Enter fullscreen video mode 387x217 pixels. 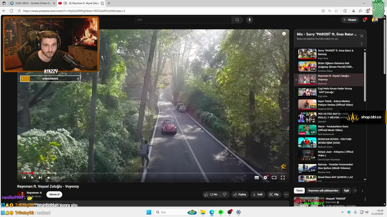pyautogui.click(x=283, y=178)
